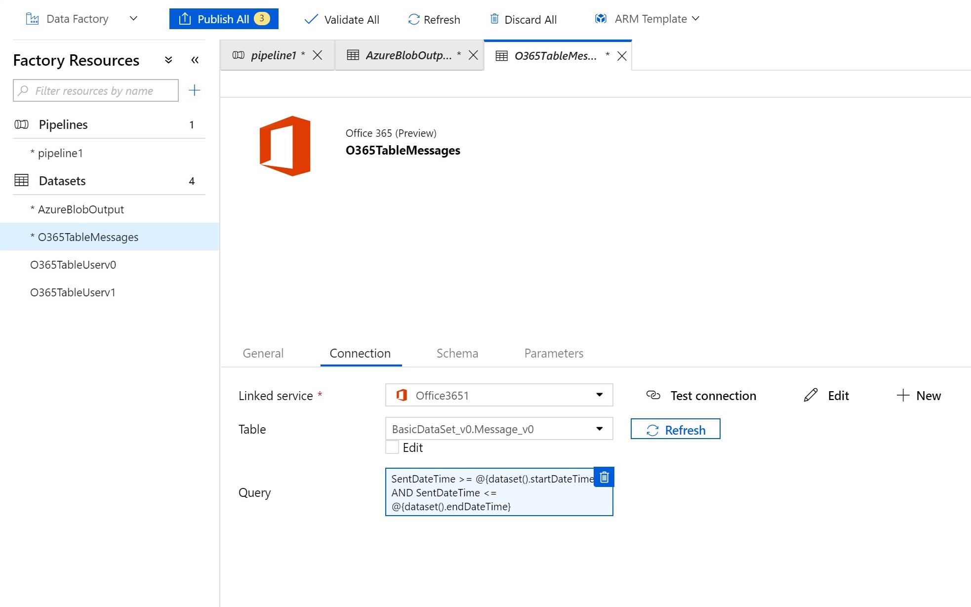Click the Refresh button next to Table
This screenshot has width=971, height=607.
[675, 429]
